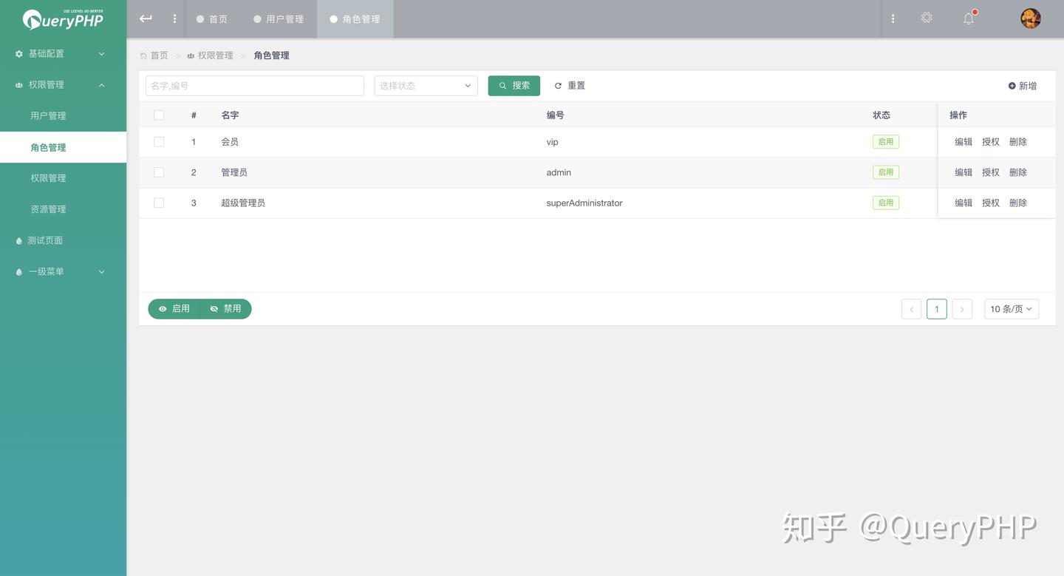Viewport: 1064px width, 576px height.
Task: Switch to the 首页 tab
Action: tap(212, 19)
